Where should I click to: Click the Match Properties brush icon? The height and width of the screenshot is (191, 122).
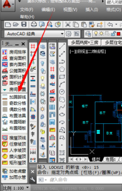[92, 25]
